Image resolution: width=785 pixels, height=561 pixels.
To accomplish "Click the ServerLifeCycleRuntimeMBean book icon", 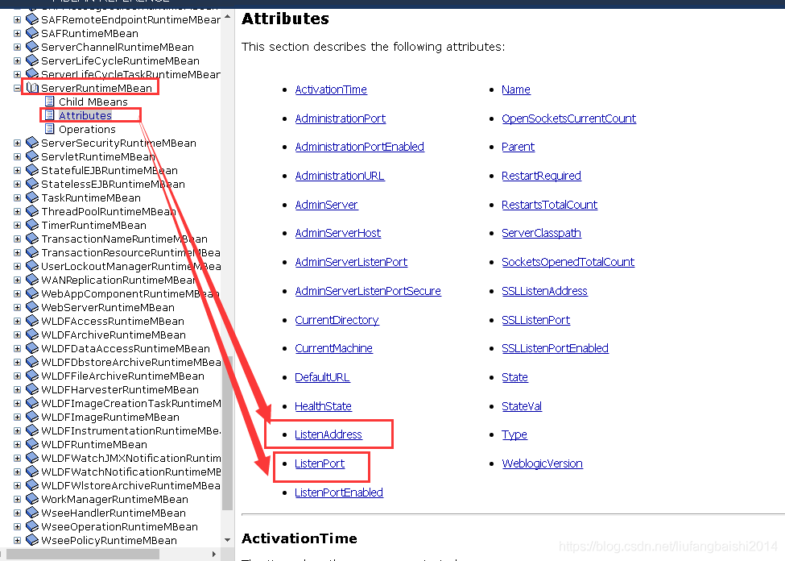I will click(32, 60).
